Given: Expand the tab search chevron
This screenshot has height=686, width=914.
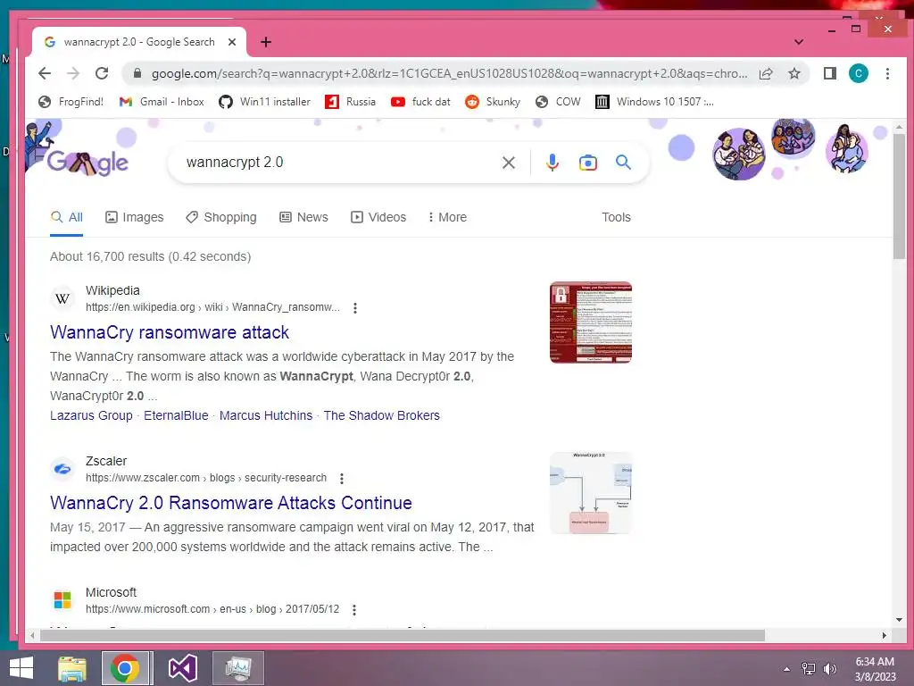Looking at the screenshot, I should point(799,42).
